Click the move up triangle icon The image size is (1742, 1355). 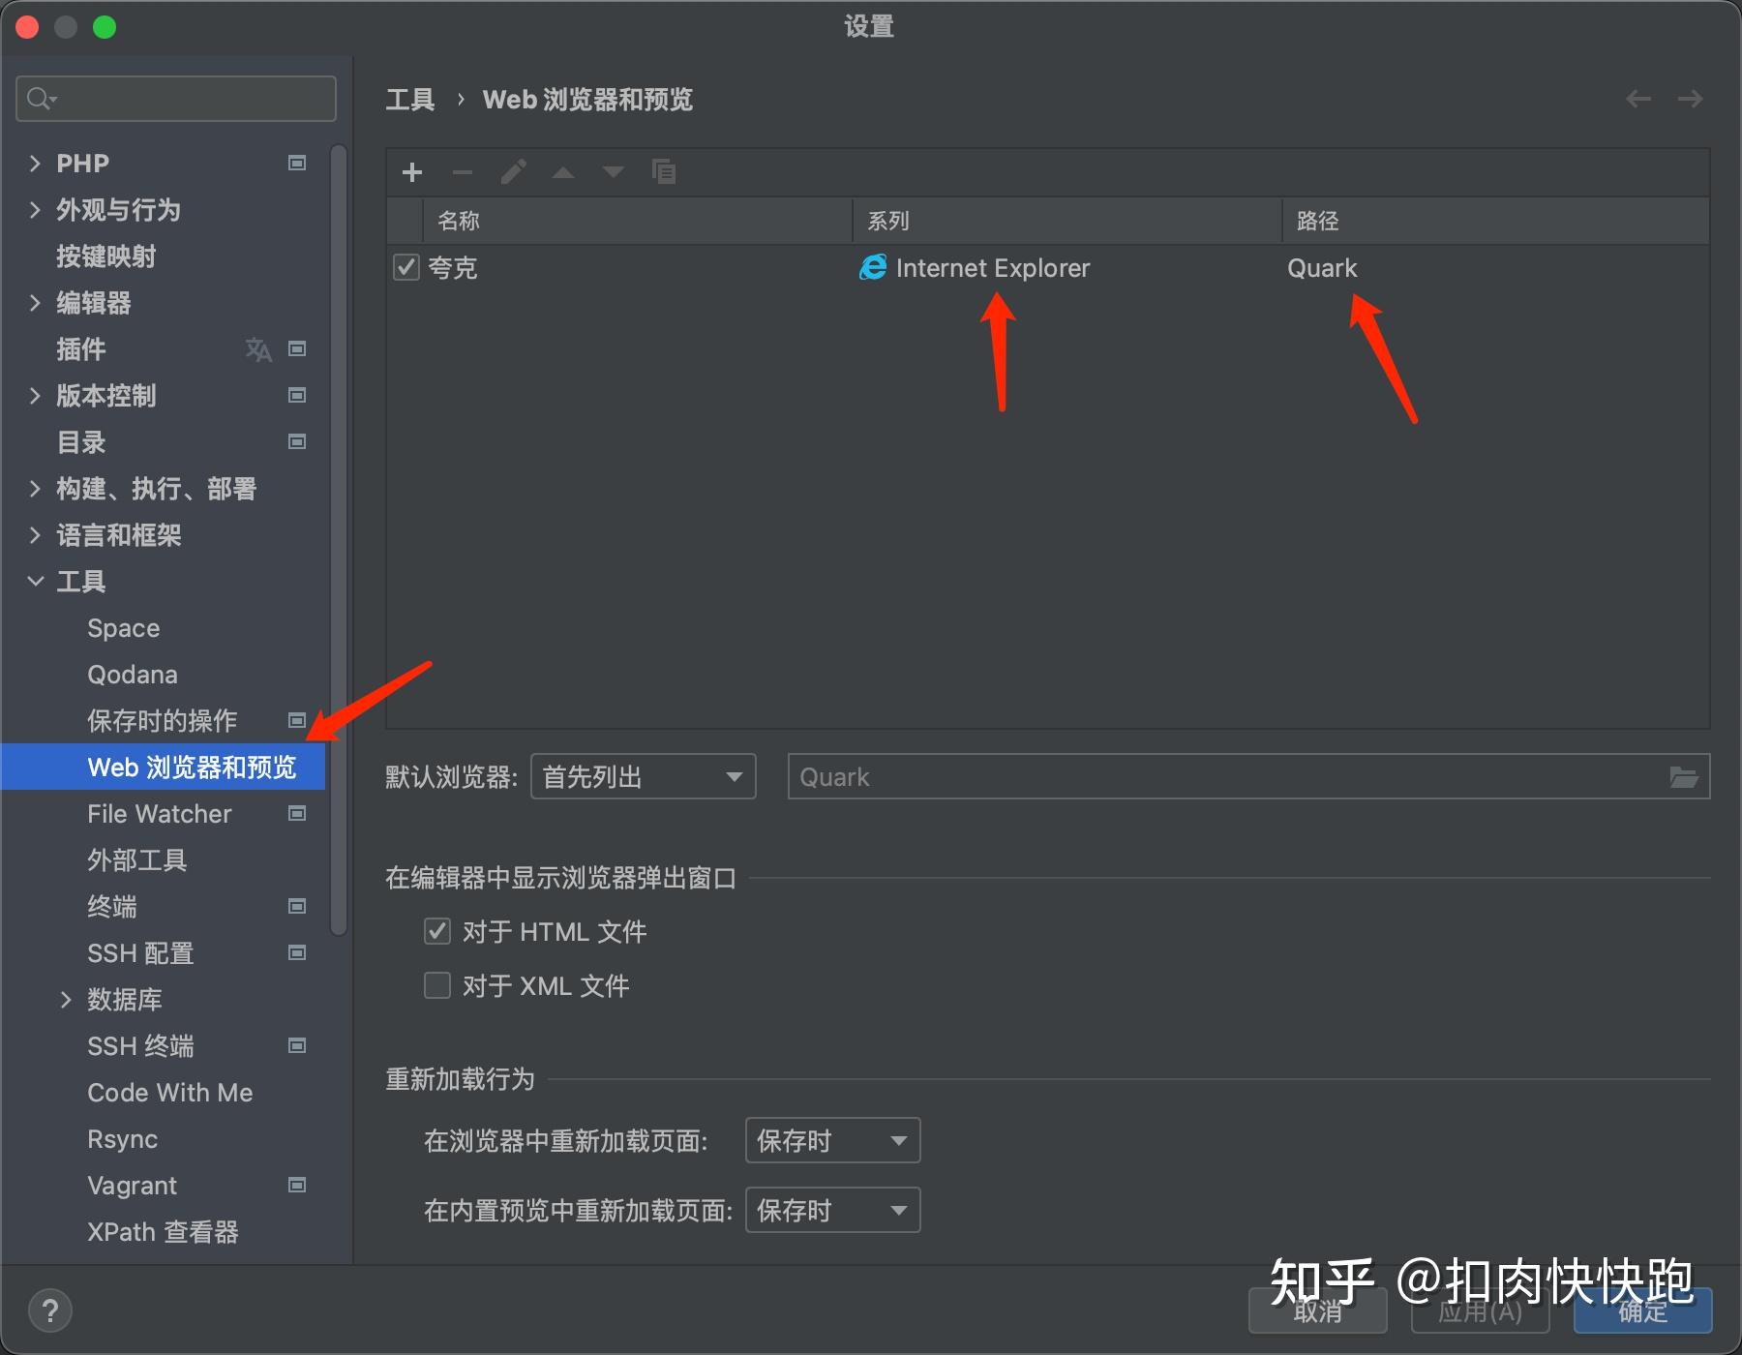[x=563, y=172]
